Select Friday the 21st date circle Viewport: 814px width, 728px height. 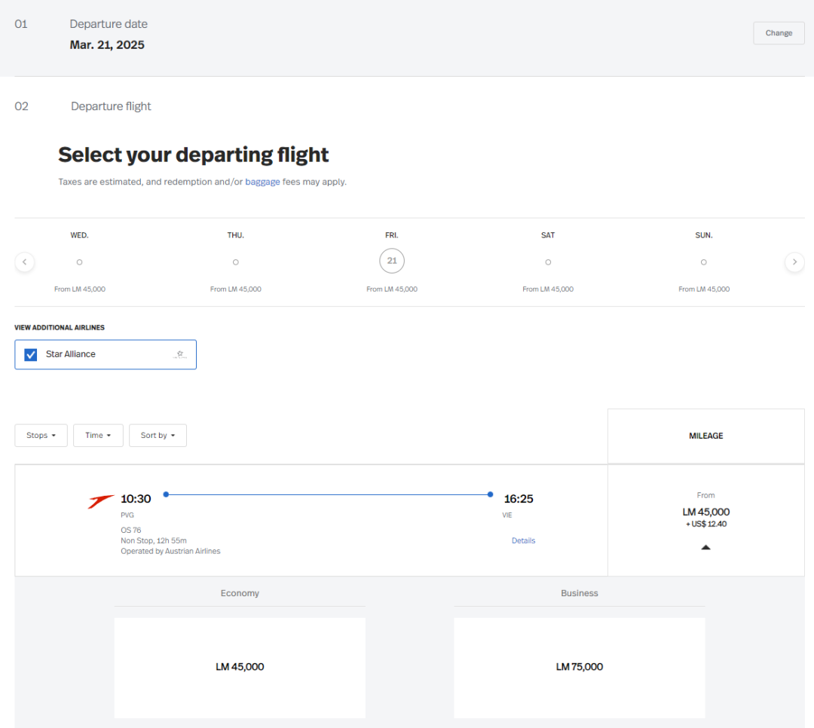(x=392, y=261)
